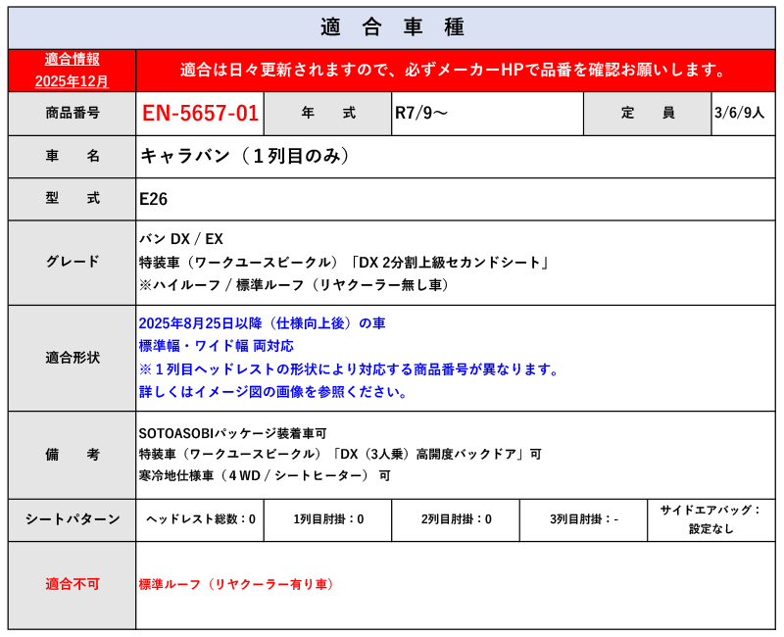Click the car name キャラバン（1列目のみ）

245,157
